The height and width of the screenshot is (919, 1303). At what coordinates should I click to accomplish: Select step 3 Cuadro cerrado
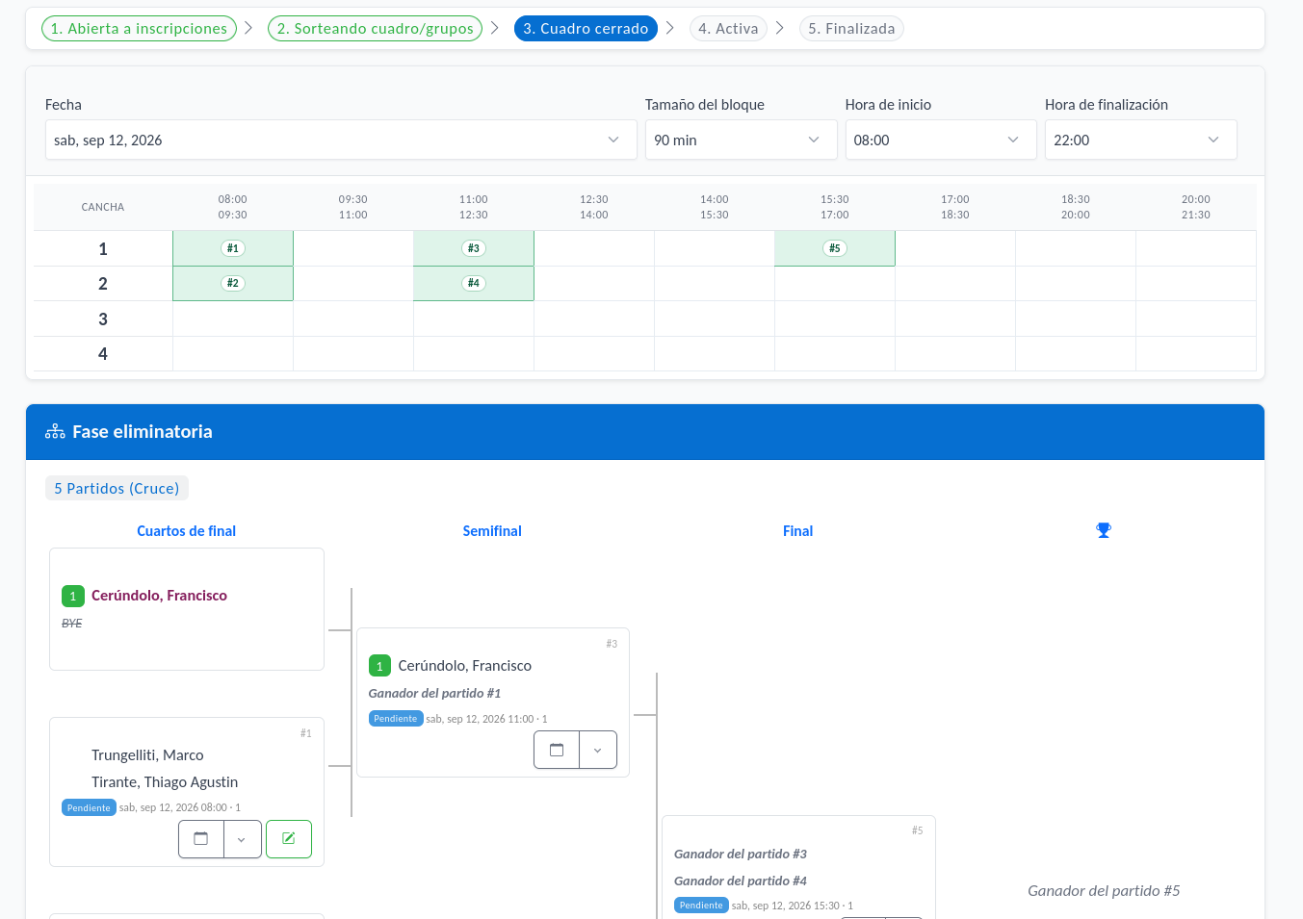[586, 29]
